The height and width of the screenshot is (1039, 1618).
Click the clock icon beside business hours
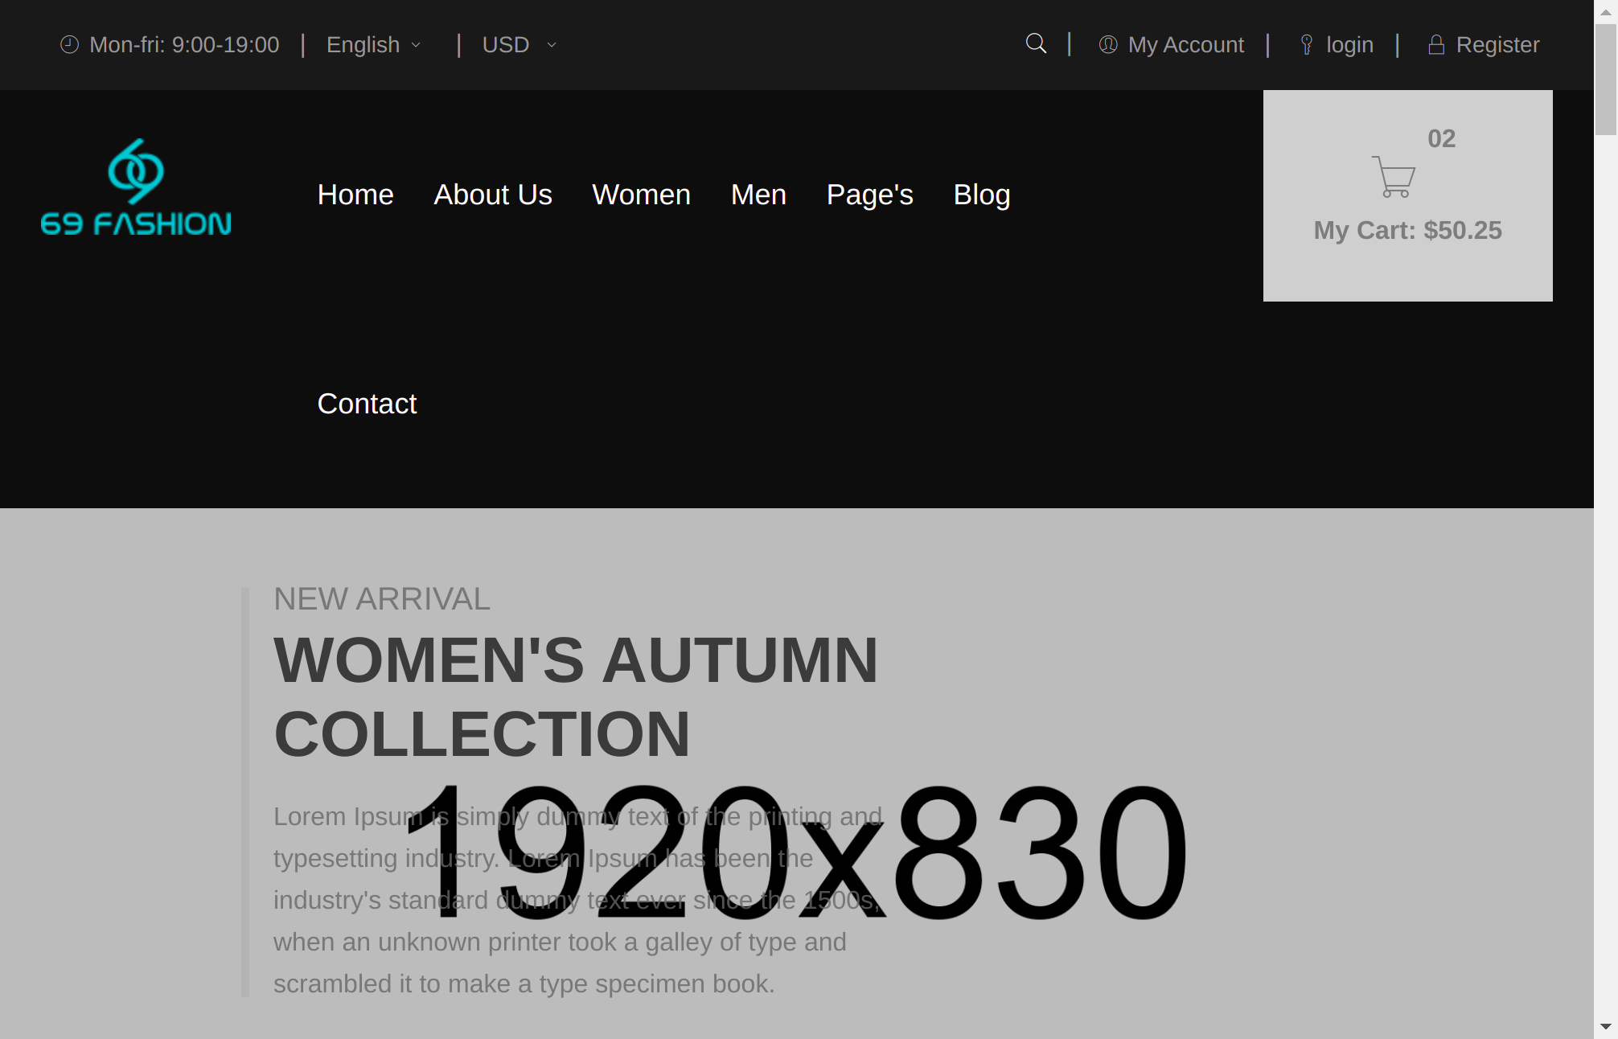tap(70, 45)
